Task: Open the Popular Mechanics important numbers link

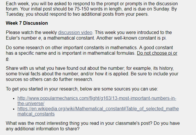Action: [97, 101]
